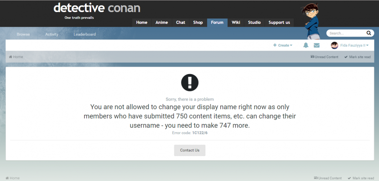The height and width of the screenshot is (181, 379).
Task: Open the Home navigation tab
Action: (141, 23)
